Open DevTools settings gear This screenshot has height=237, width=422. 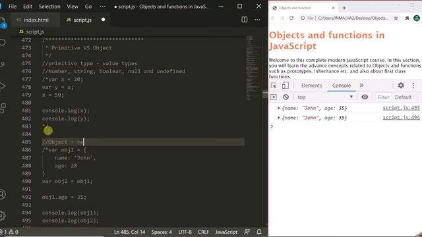click(x=401, y=86)
